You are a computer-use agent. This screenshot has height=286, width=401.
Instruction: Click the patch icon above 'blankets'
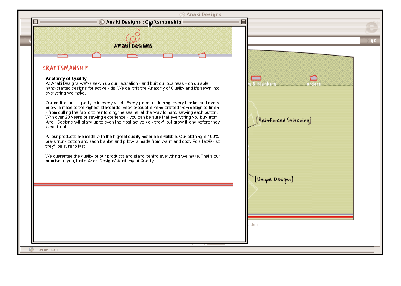pyautogui.click(x=256, y=78)
